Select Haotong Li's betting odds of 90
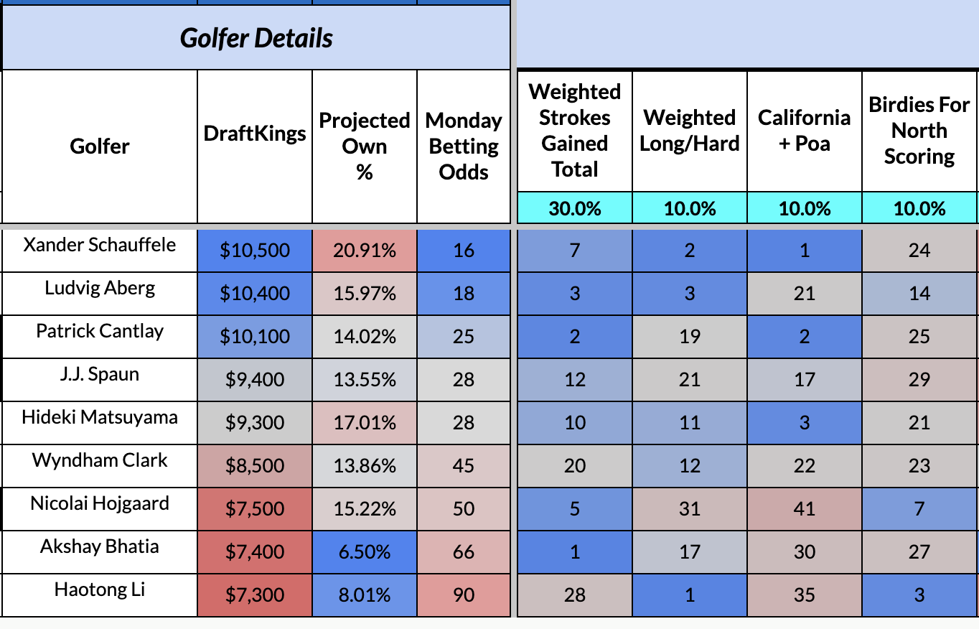979x629 pixels. 464,595
